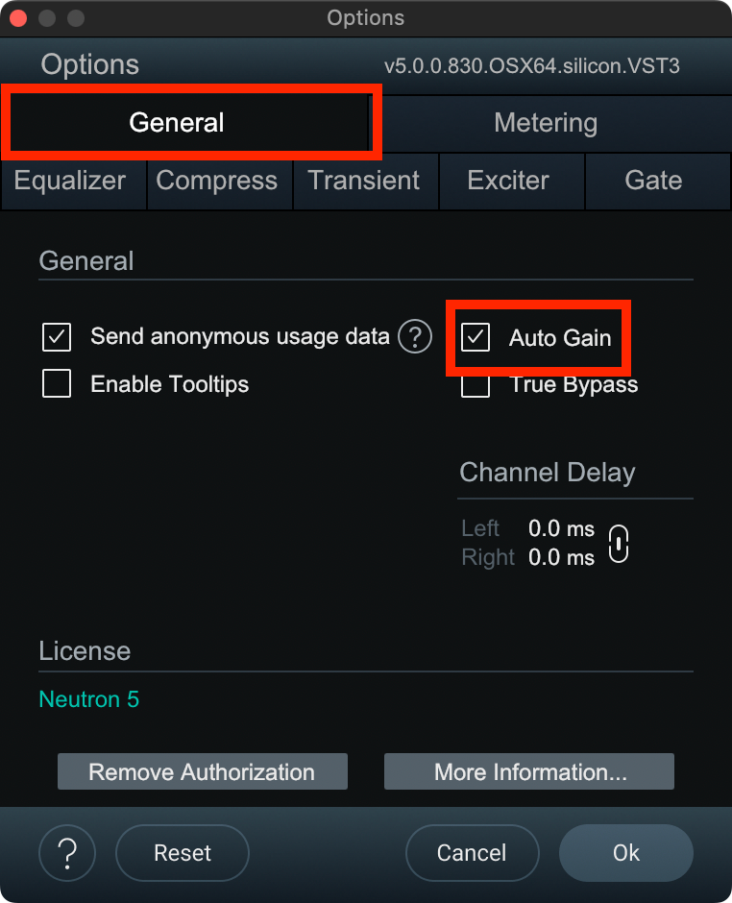
Task: Open the Equalizer options tab
Action: coord(70,181)
